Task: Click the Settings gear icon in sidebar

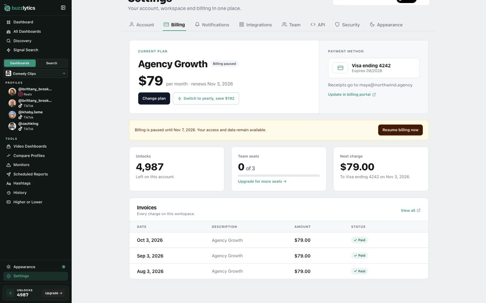Action: (9, 276)
